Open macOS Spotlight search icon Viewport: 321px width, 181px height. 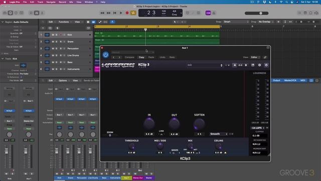click(x=286, y=2)
